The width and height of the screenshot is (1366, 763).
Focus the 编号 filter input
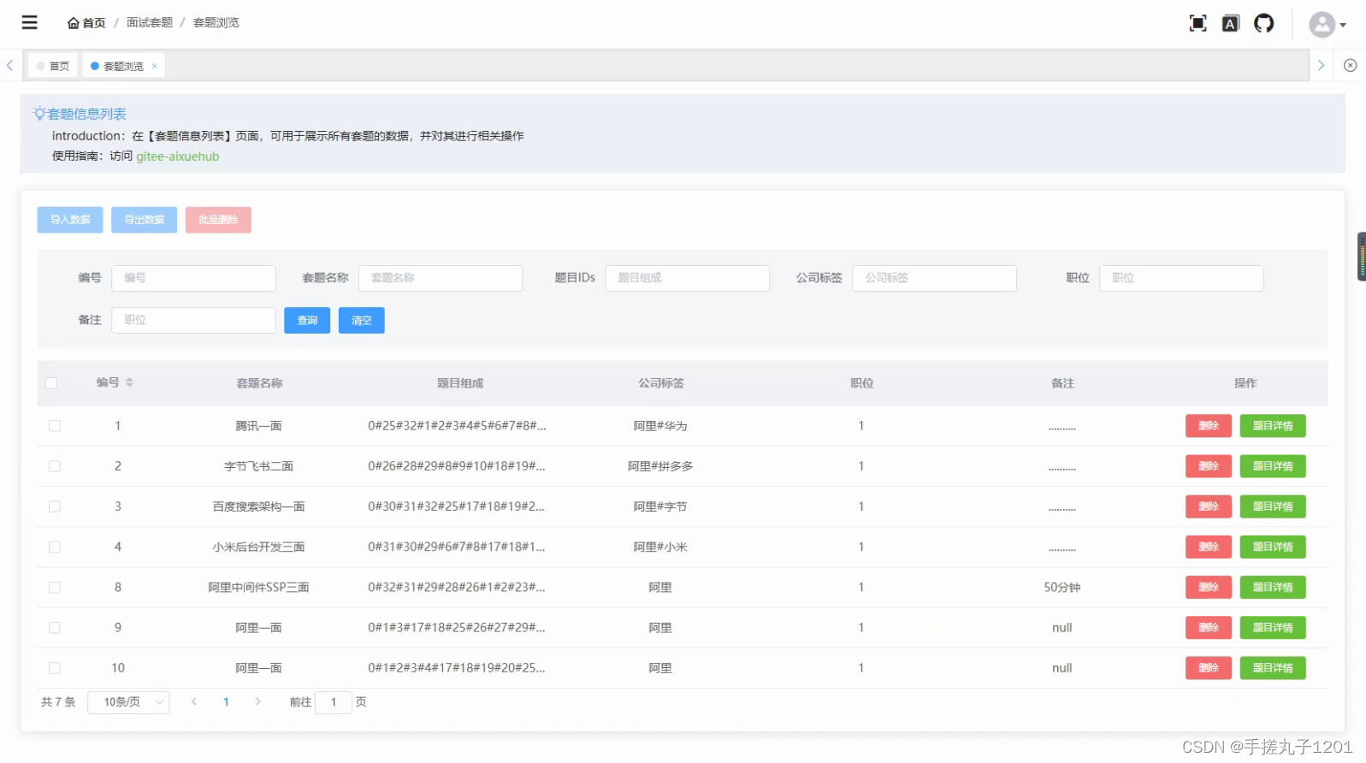193,278
